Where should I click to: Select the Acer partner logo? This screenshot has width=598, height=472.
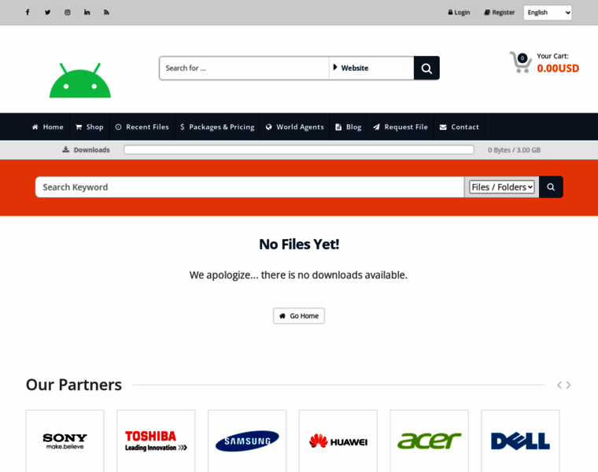click(430, 441)
